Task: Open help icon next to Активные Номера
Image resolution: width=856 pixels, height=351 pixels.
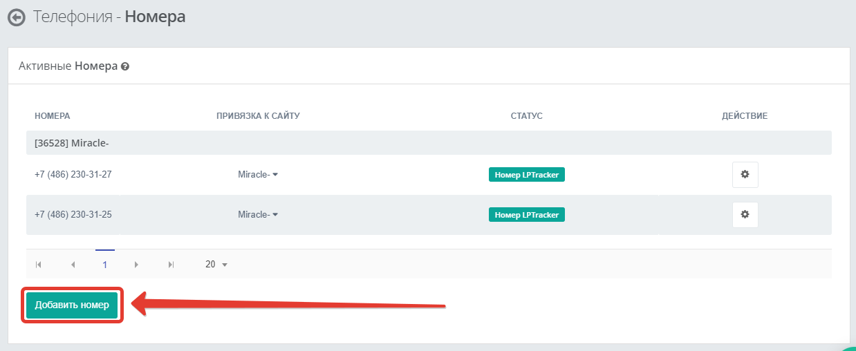Action: pyautogui.click(x=125, y=67)
